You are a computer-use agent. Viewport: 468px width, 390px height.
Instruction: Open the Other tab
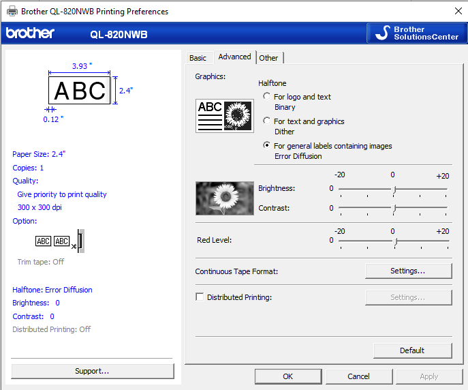(268, 58)
